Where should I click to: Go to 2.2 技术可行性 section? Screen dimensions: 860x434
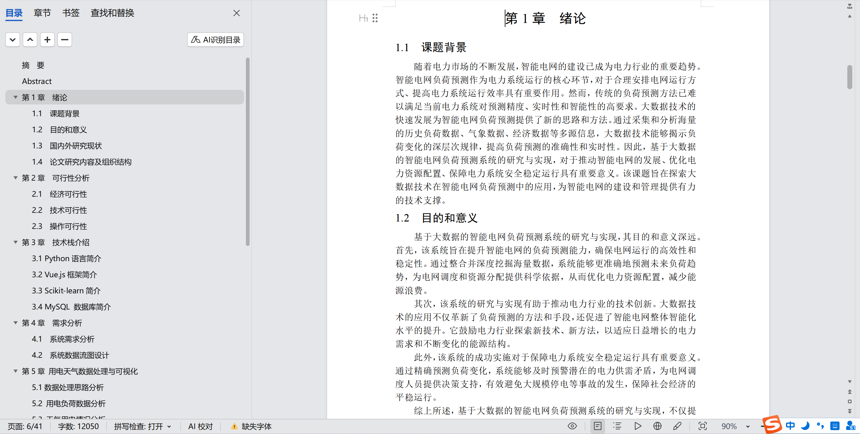click(x=59, y=210)
